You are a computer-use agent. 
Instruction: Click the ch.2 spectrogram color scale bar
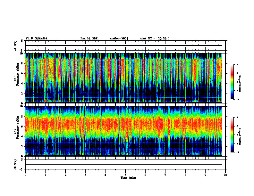[232, 135]
